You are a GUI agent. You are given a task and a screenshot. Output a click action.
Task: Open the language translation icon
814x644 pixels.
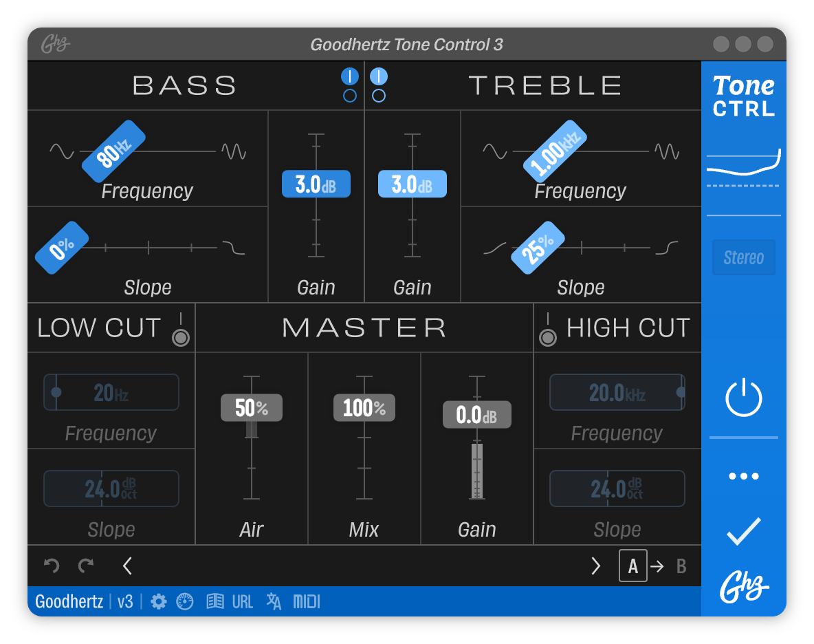(274, 602)
